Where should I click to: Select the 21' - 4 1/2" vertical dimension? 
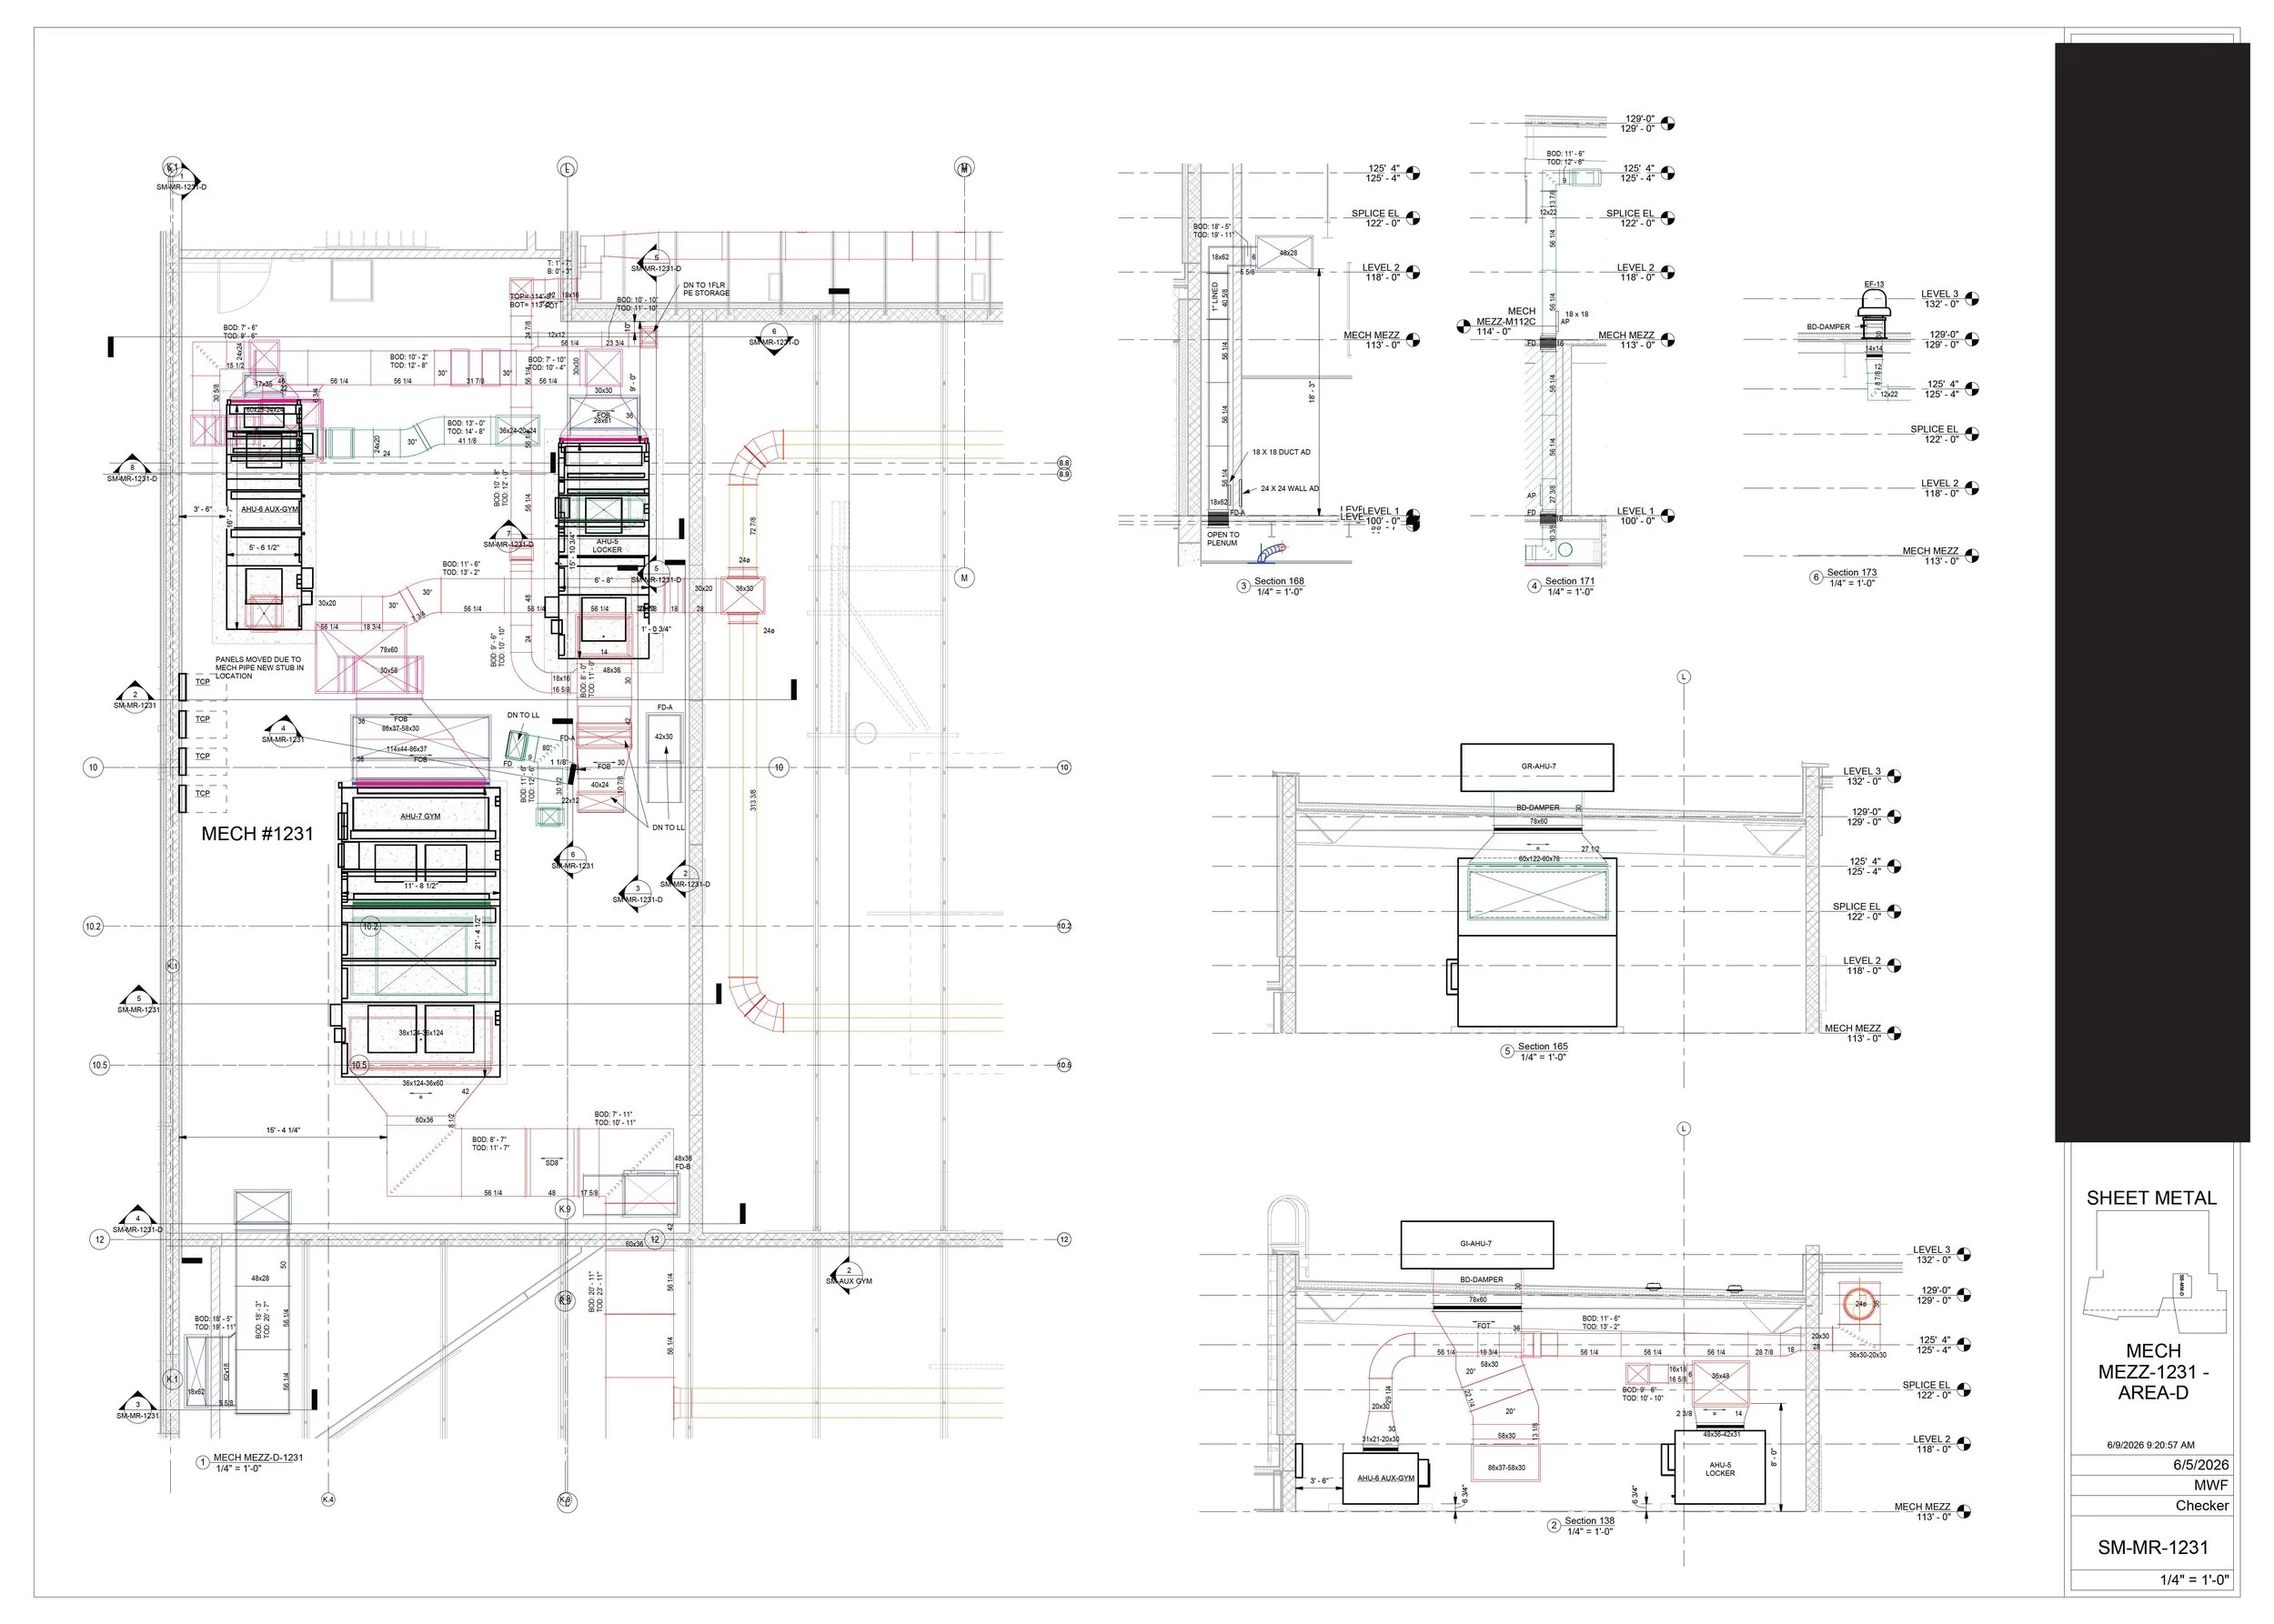coord(479,932)
